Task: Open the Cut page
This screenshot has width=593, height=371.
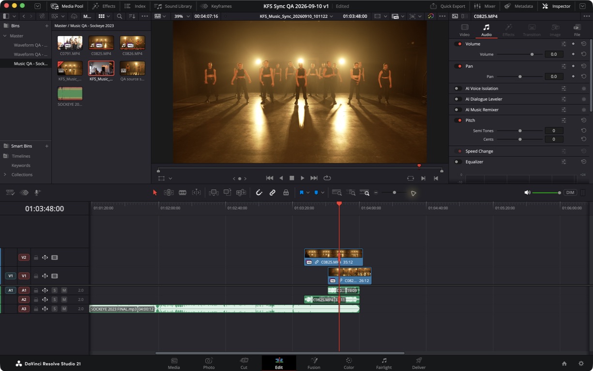Action: (x=244, y=363)
